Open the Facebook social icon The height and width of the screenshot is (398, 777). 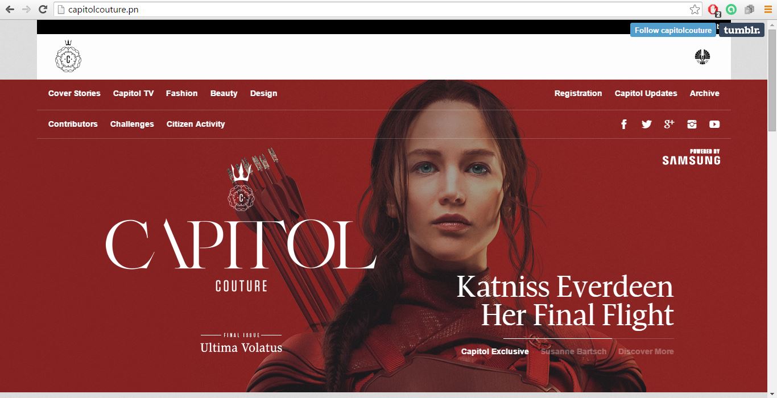click(623, 124)
